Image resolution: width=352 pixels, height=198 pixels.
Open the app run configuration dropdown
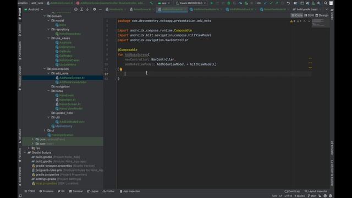164,3
